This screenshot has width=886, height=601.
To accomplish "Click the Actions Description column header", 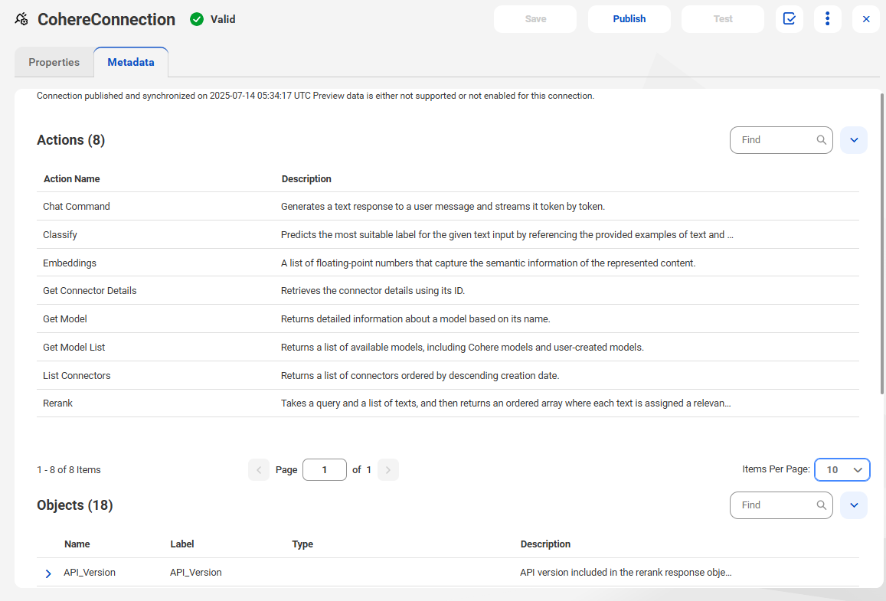I will click(306, 179).
